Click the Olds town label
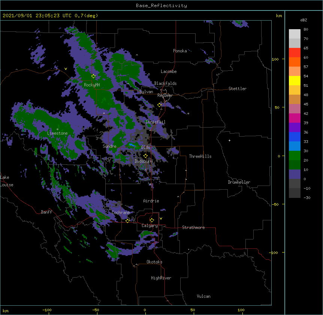 pos(145,147)
